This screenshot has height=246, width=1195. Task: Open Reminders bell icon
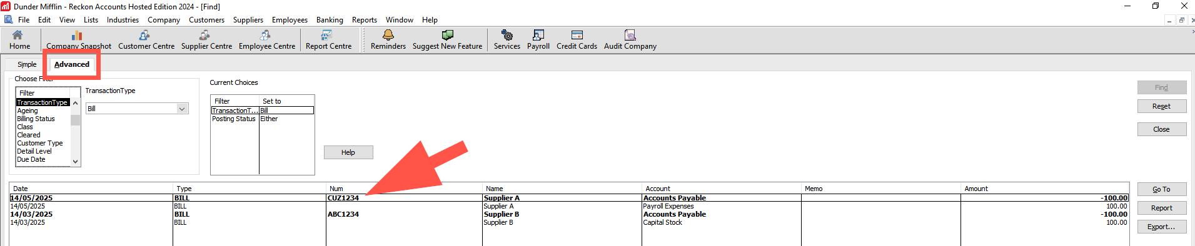(388, 40)
